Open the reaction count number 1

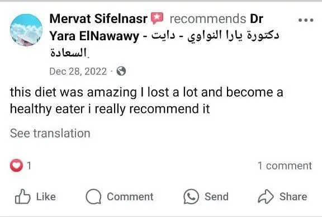[29, 166]
